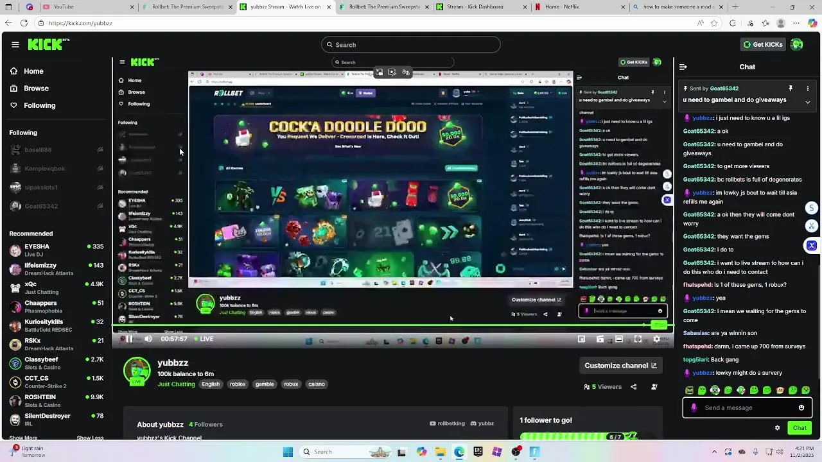Screen dimensions: 822x462
Task: Open the EYESHA recommended channel
Action: [57, 250]
